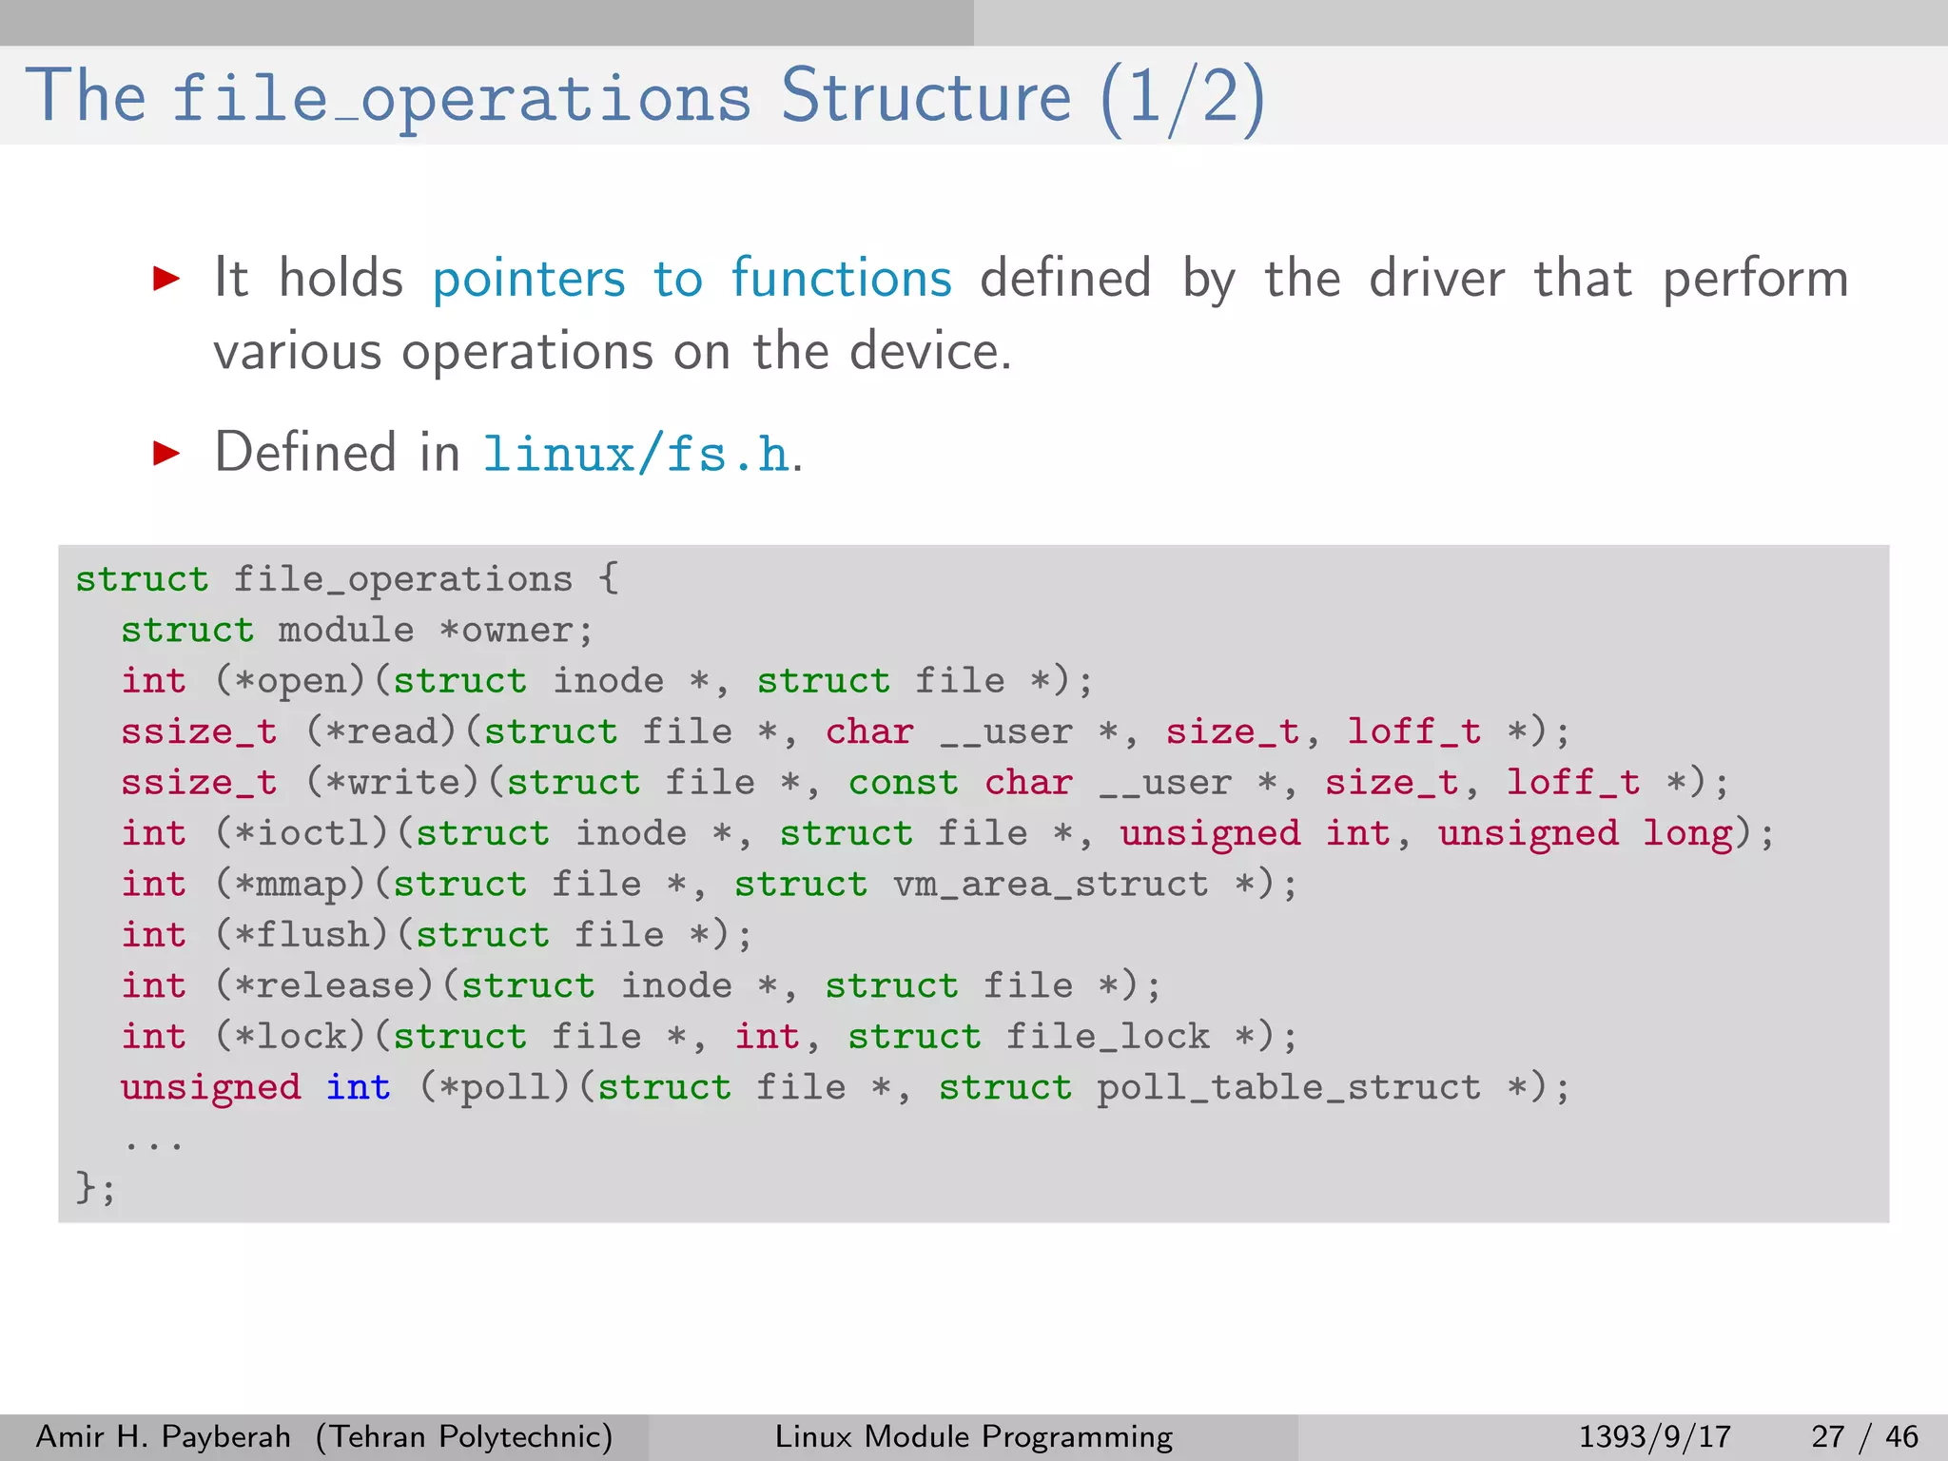The width and height of the screenshot is (1948, 1461).
Task: Click the slide title 'The file_operations Structure (1/2)'
Action: click(x=645, y=98)
